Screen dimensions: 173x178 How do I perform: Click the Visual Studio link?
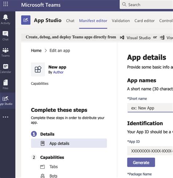138,38
